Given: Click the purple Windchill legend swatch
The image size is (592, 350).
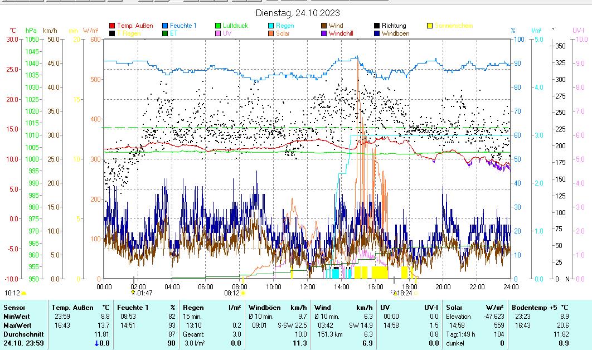Looking at the screenshot, I should point(324,33).
